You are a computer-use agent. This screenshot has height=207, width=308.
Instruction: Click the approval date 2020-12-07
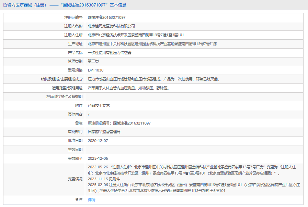click(98, 141)
